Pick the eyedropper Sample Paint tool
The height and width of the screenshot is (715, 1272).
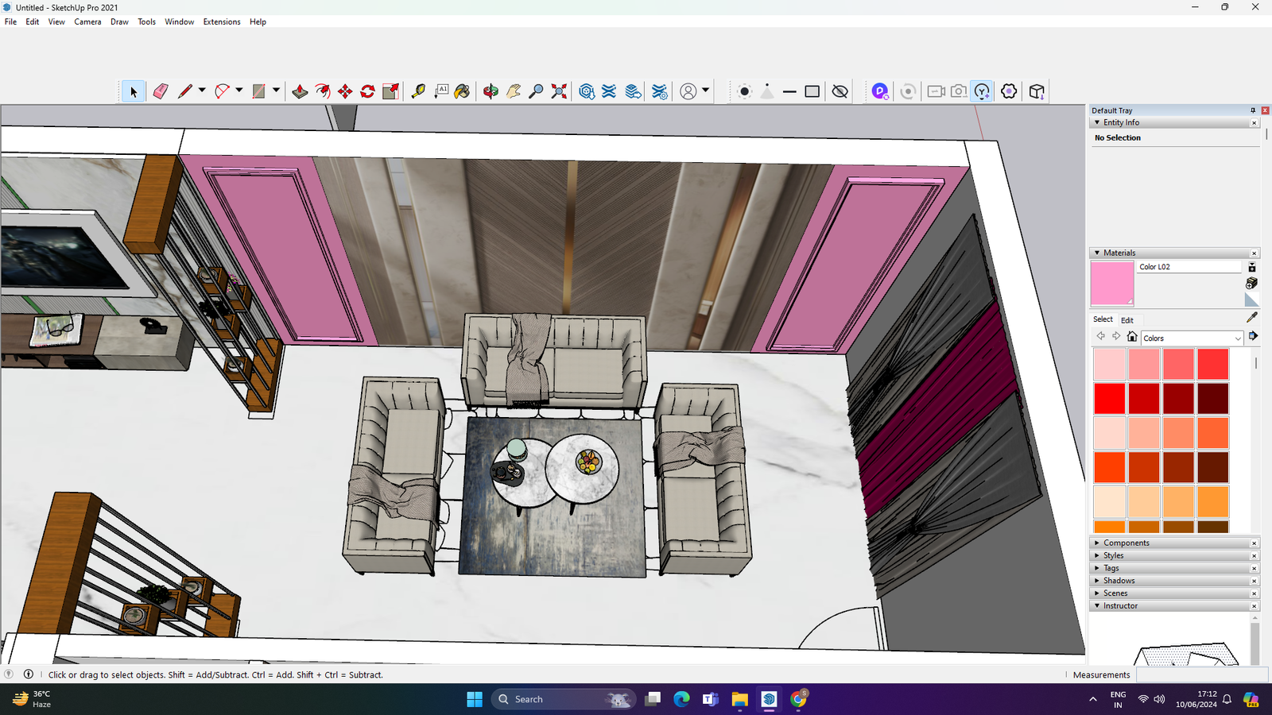(x=1251, y=317)
